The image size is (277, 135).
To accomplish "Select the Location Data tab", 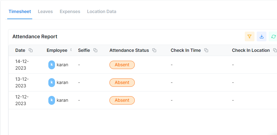I will [102, 12].
